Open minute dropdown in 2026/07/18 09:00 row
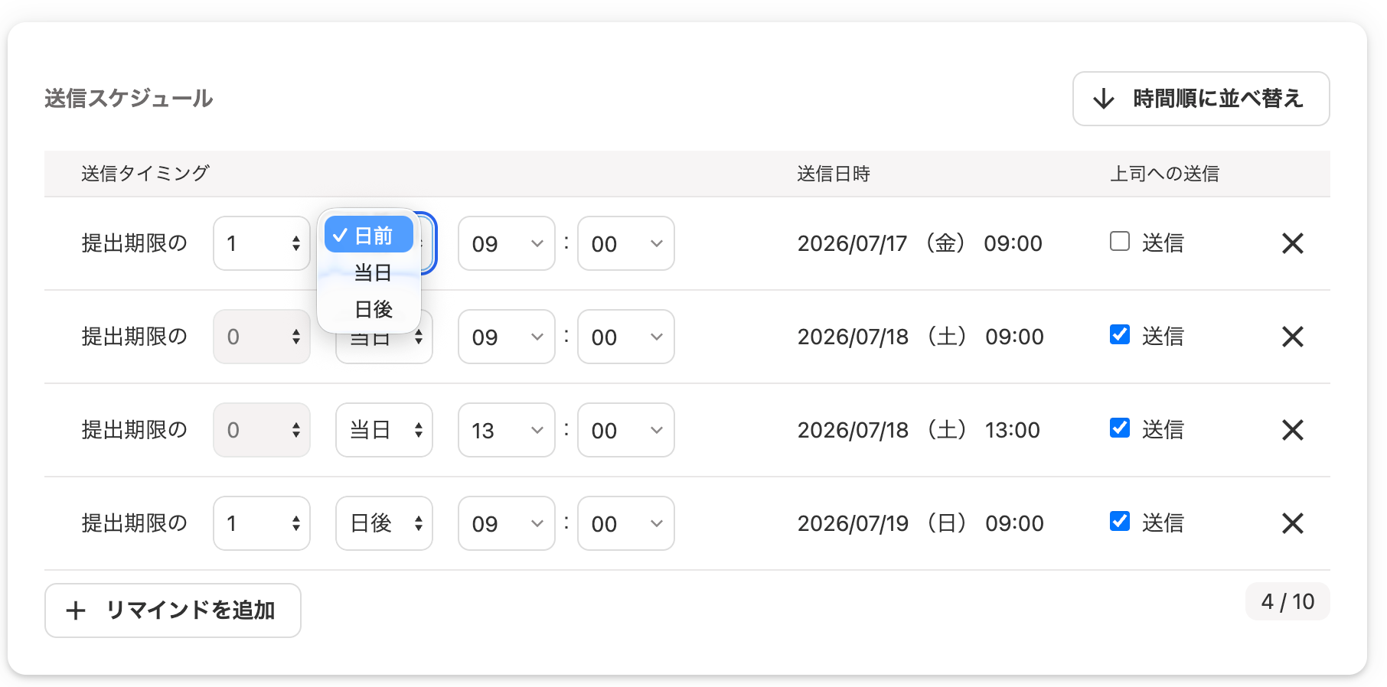Image resolution: width=1387 pixels, height=687 pixels. click(626, 337)
